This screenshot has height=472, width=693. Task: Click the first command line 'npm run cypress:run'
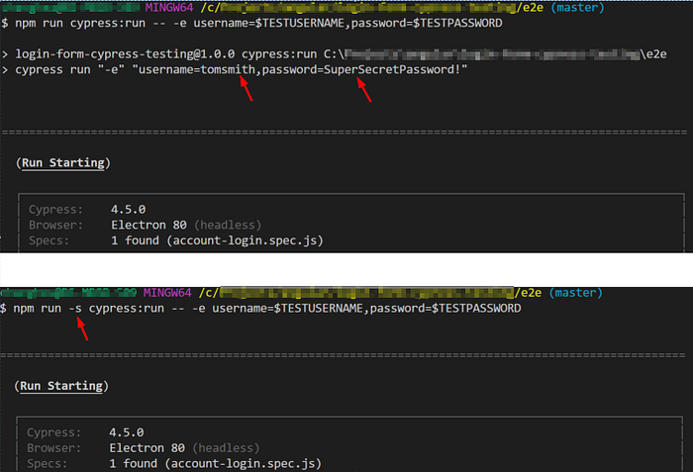click(80, 23)
